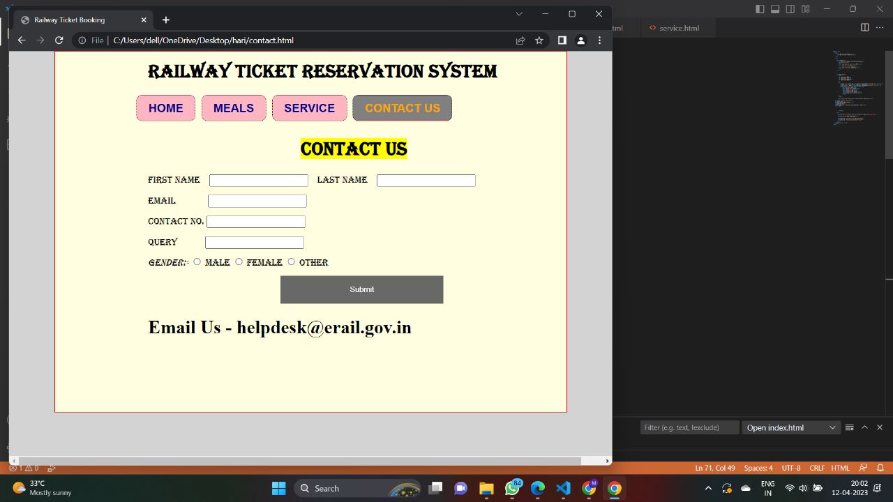The height and width of the screenshot is (502, 893).
Task: Navigate to the MEALS page
Action: click(233, 108)
